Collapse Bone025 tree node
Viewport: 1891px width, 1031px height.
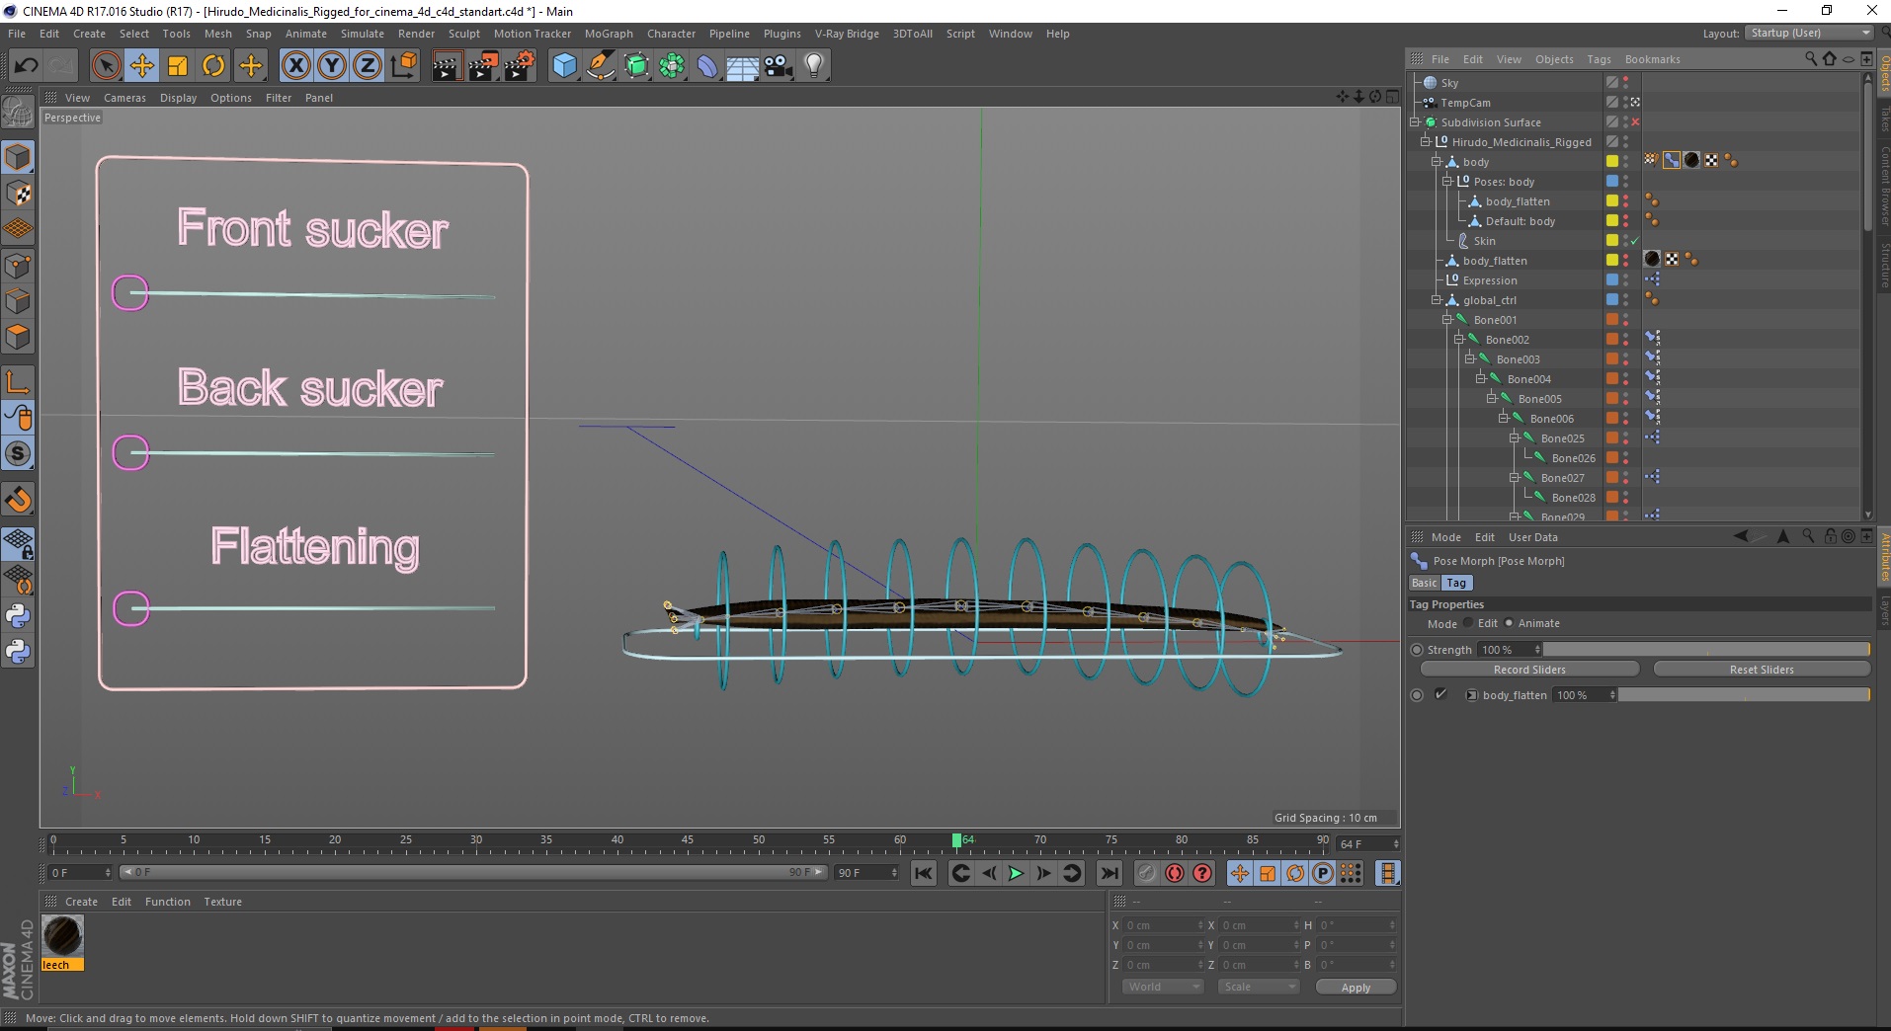click(1515, 438)
